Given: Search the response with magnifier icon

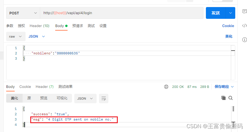Looking at the screenshot, I should click(231, 98).
